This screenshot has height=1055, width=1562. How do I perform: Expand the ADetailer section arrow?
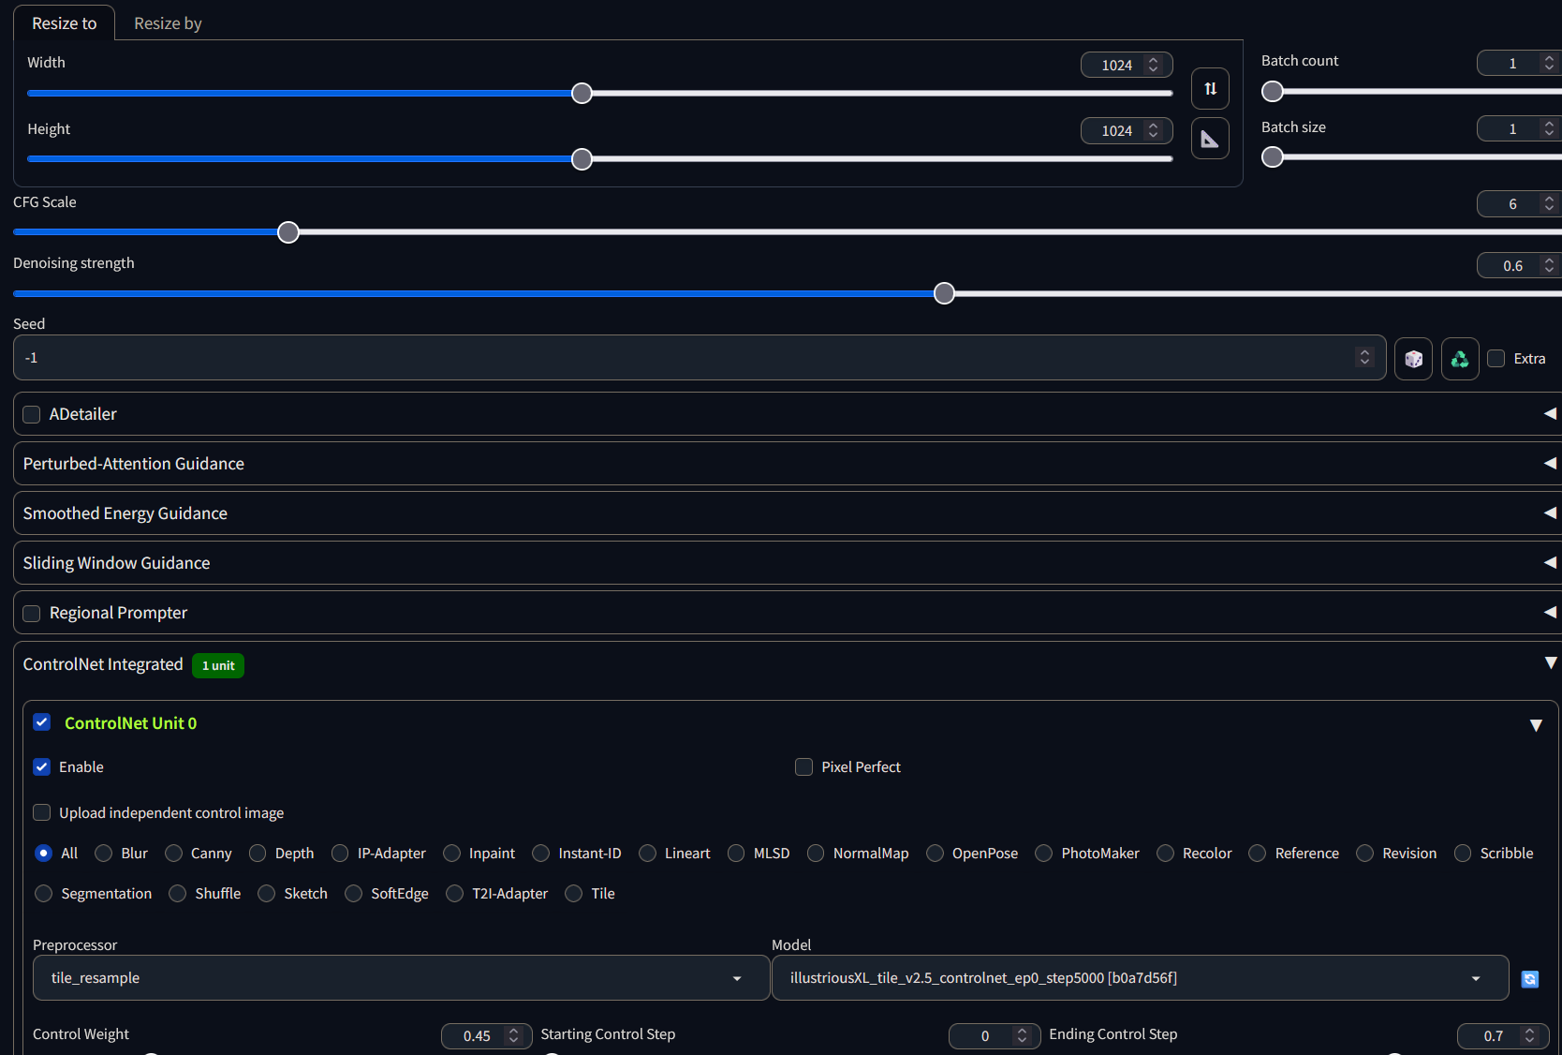(x=1550, y=414)
